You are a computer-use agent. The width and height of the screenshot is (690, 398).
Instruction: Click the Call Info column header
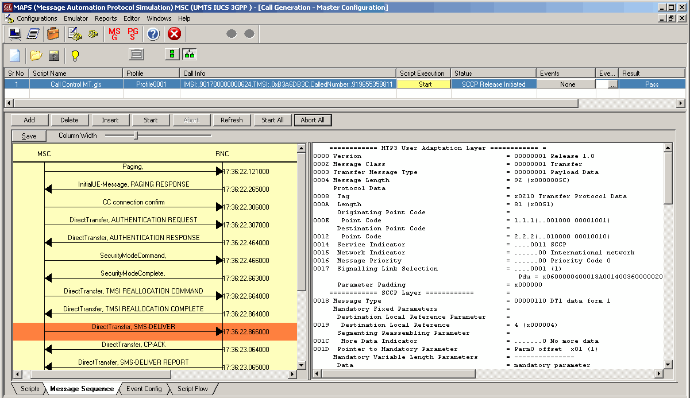288,73
